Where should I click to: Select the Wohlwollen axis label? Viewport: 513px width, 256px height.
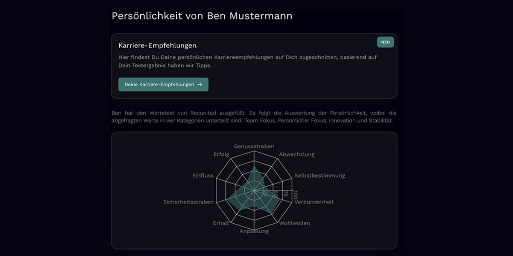pos(295,223)
